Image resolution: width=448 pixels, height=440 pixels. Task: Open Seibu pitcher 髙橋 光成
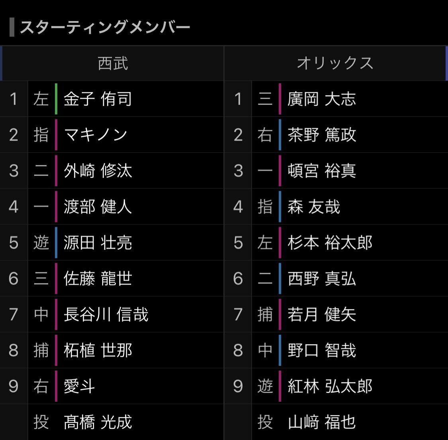click(98, 422)
